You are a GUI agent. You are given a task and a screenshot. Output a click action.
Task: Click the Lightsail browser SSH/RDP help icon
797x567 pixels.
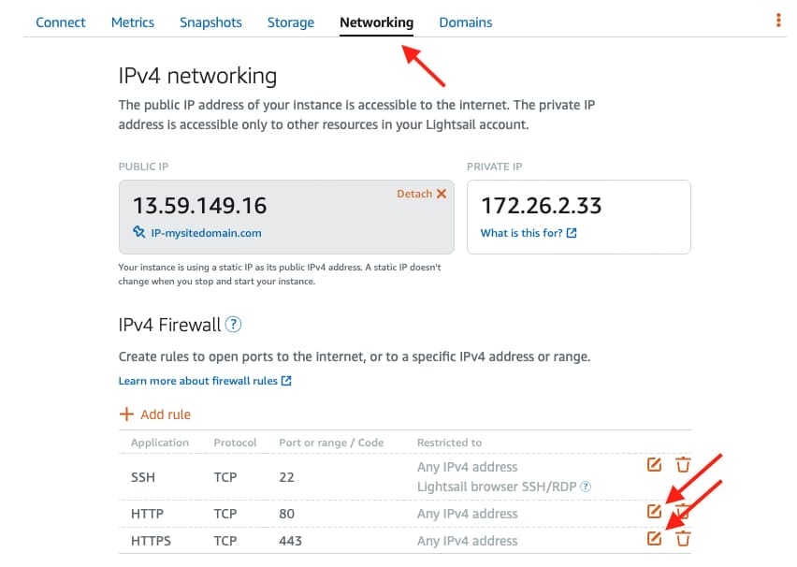(x=586, y=487)
